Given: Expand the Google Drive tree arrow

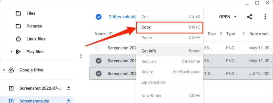Looking at the screenshot, I should tap(4, 70).
